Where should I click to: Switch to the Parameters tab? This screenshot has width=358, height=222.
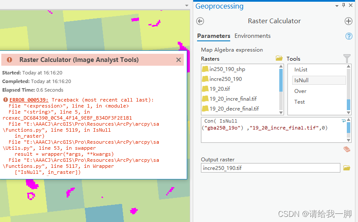coord(213,36)
